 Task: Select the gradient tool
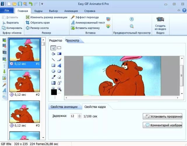(59, 54)
